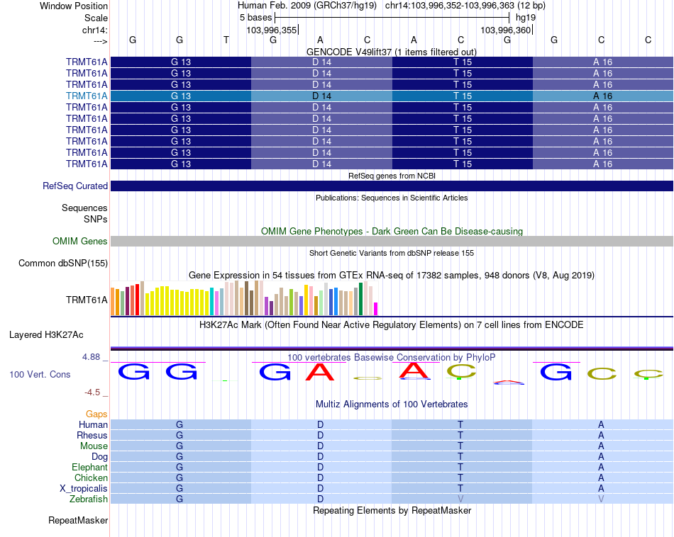This screenshot has height=537, width=674.
Task: Click the chr14:103,996,352-103,996,363 (12 bp) position text
Action: coord(465,6)
